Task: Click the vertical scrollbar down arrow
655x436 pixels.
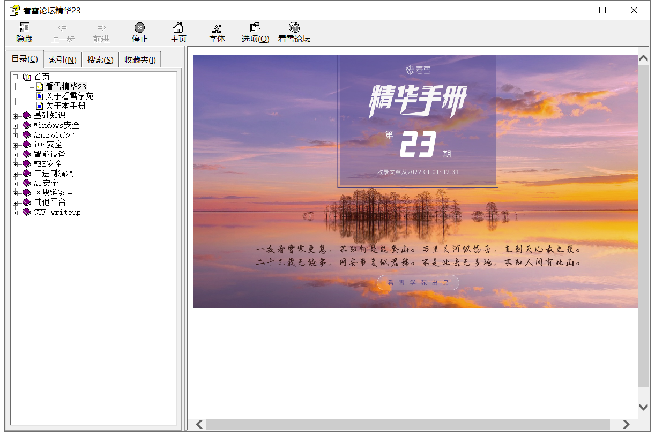Action: (644, 407)
